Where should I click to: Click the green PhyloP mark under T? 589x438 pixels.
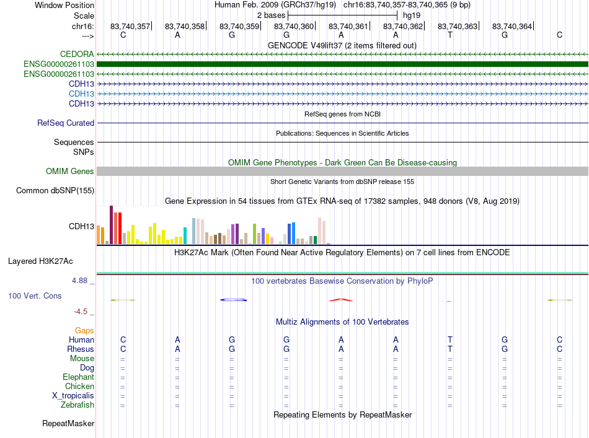(449, 301)
